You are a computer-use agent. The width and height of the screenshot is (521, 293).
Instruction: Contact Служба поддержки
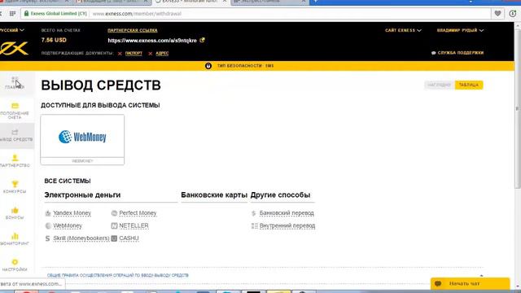click(x=458, y=53)
